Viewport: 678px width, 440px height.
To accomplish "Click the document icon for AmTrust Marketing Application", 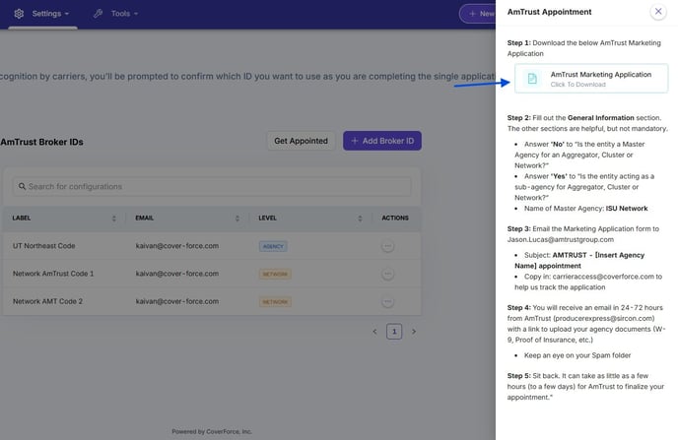I will tap(532, 78).
